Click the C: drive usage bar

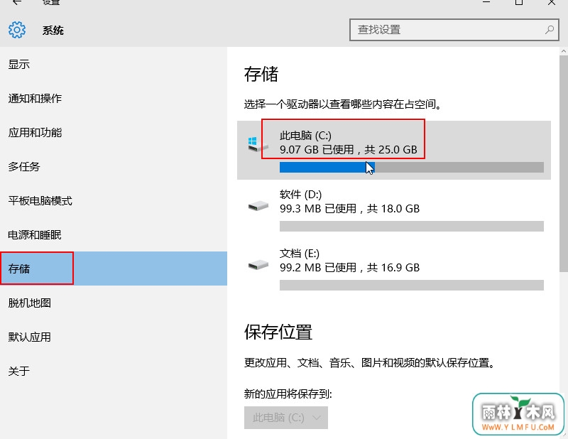click(412, 167)
